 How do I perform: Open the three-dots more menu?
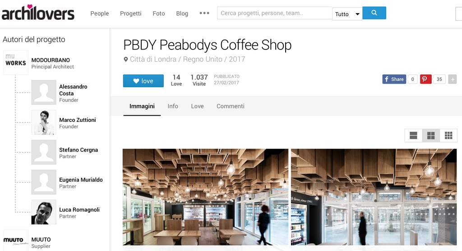coord(204,13)
